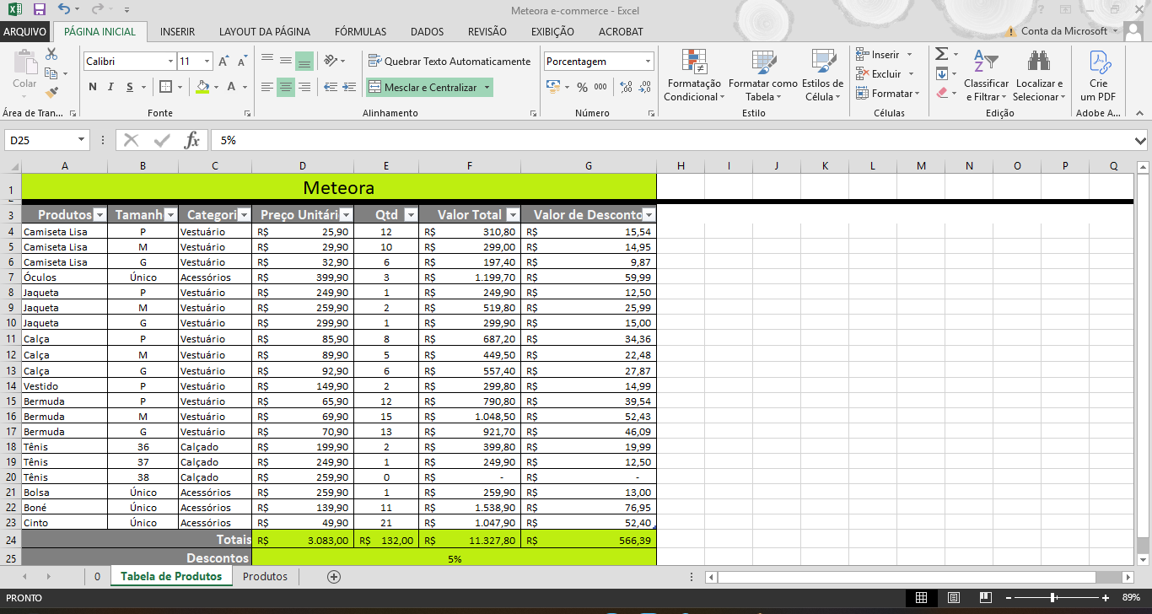Click the insert function fx icon
The image size is (1152, 614).
[192, 140]
